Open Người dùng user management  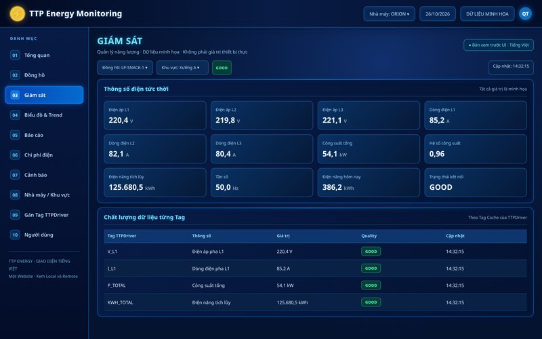(x=44, y=235)
